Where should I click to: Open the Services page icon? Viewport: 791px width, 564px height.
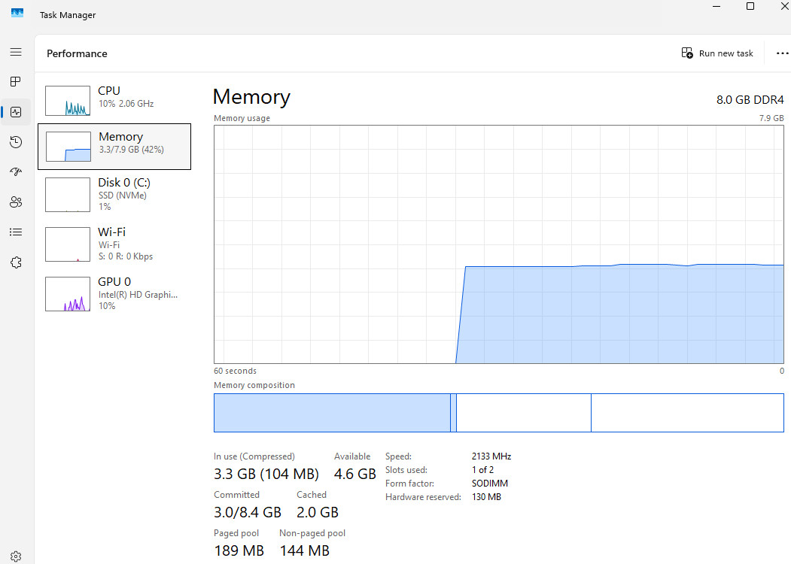[x=16, y=262]
